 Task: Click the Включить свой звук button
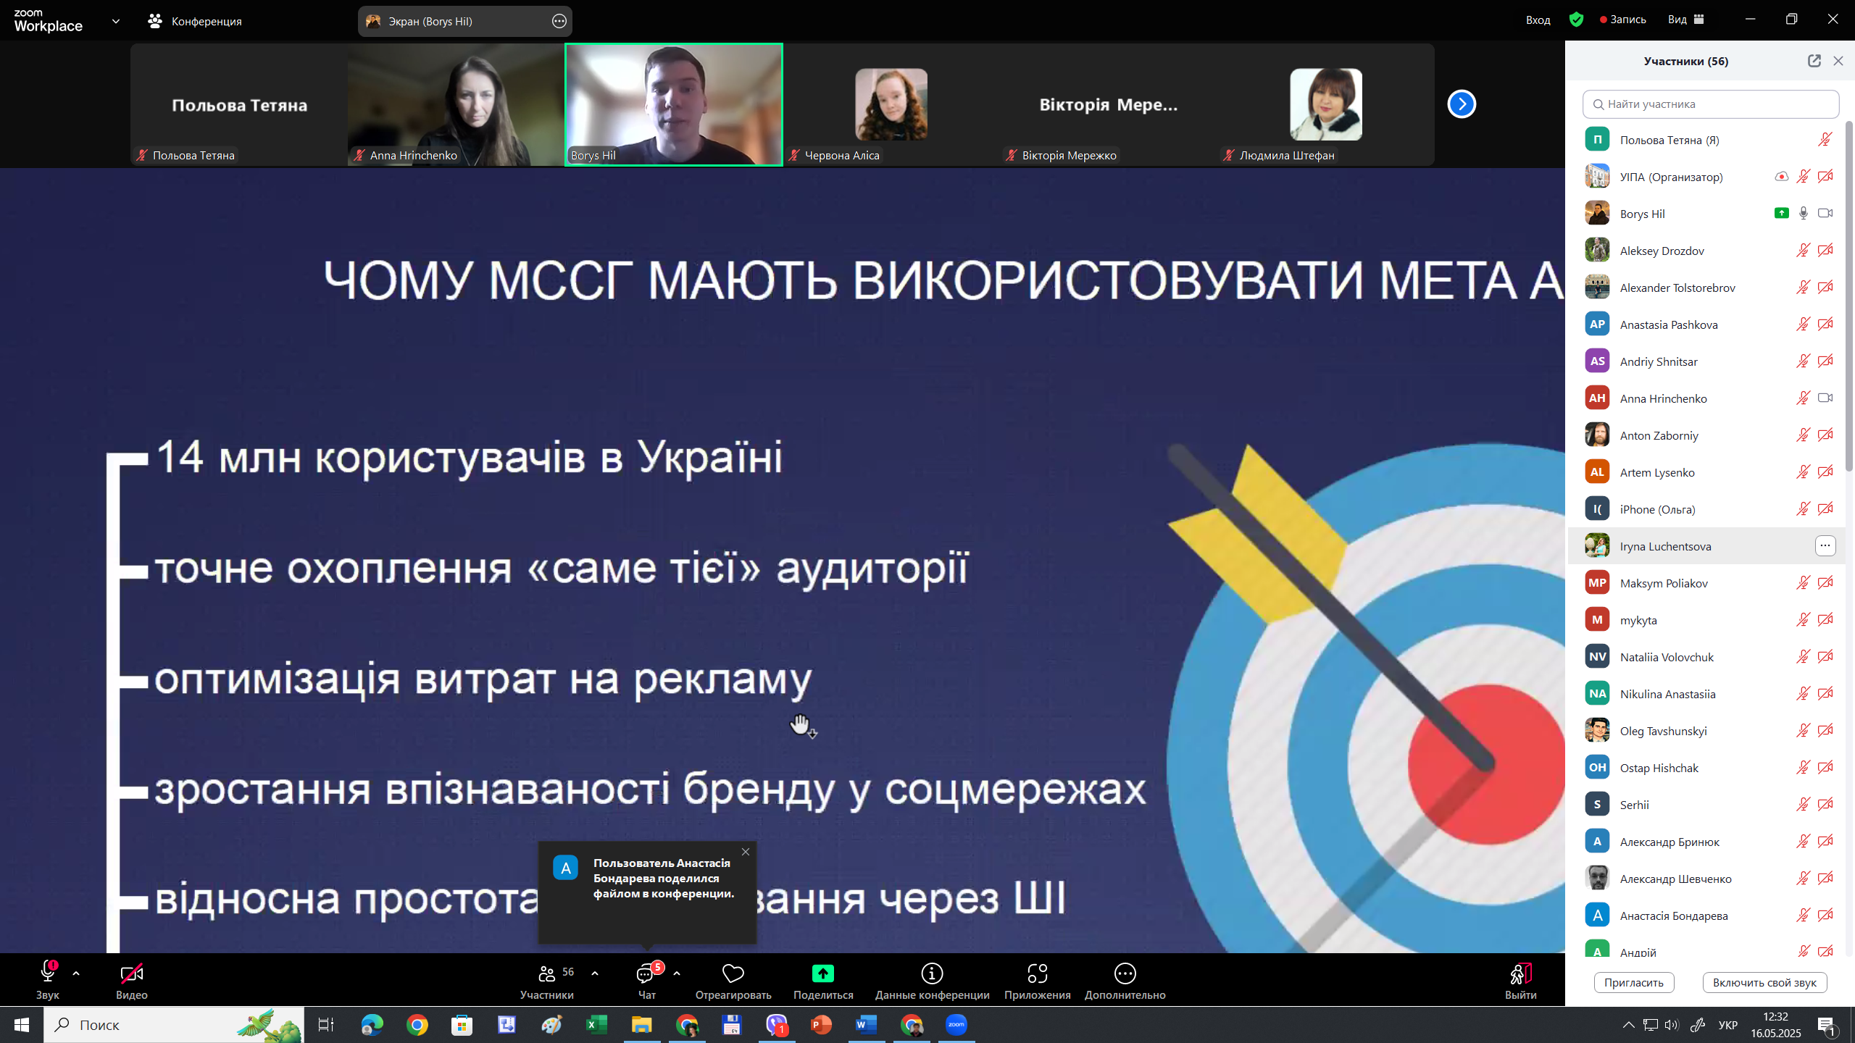[1764, 983]
